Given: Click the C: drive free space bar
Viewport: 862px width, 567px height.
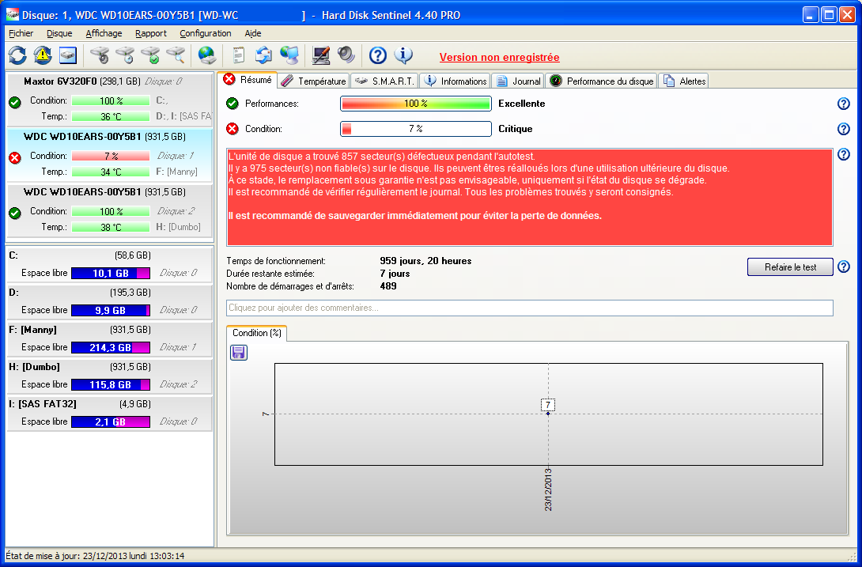Looking at the screenshot, I should (111, 274).
